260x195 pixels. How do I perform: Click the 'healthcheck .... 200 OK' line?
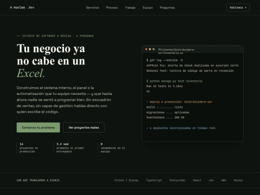pyautogui.click(x=165, y=117)
